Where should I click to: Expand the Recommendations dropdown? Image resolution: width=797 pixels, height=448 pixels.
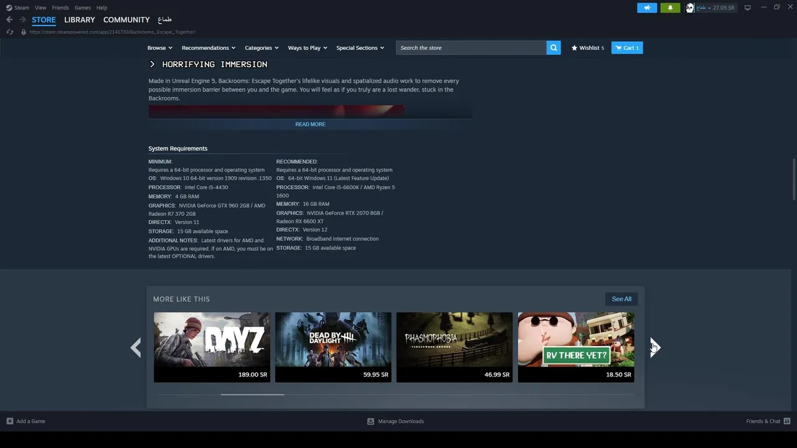209,48
